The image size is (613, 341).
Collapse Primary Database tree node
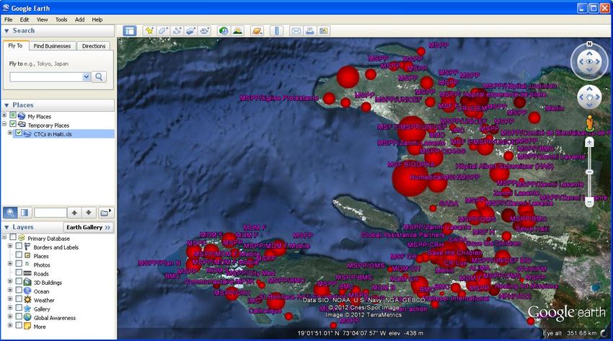tap(4, 237)
